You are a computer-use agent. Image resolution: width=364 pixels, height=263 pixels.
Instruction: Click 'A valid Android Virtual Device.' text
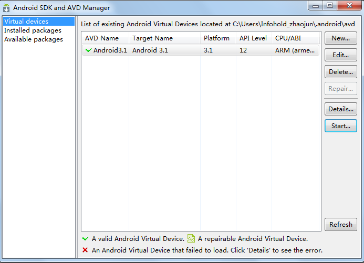(138, 239)
